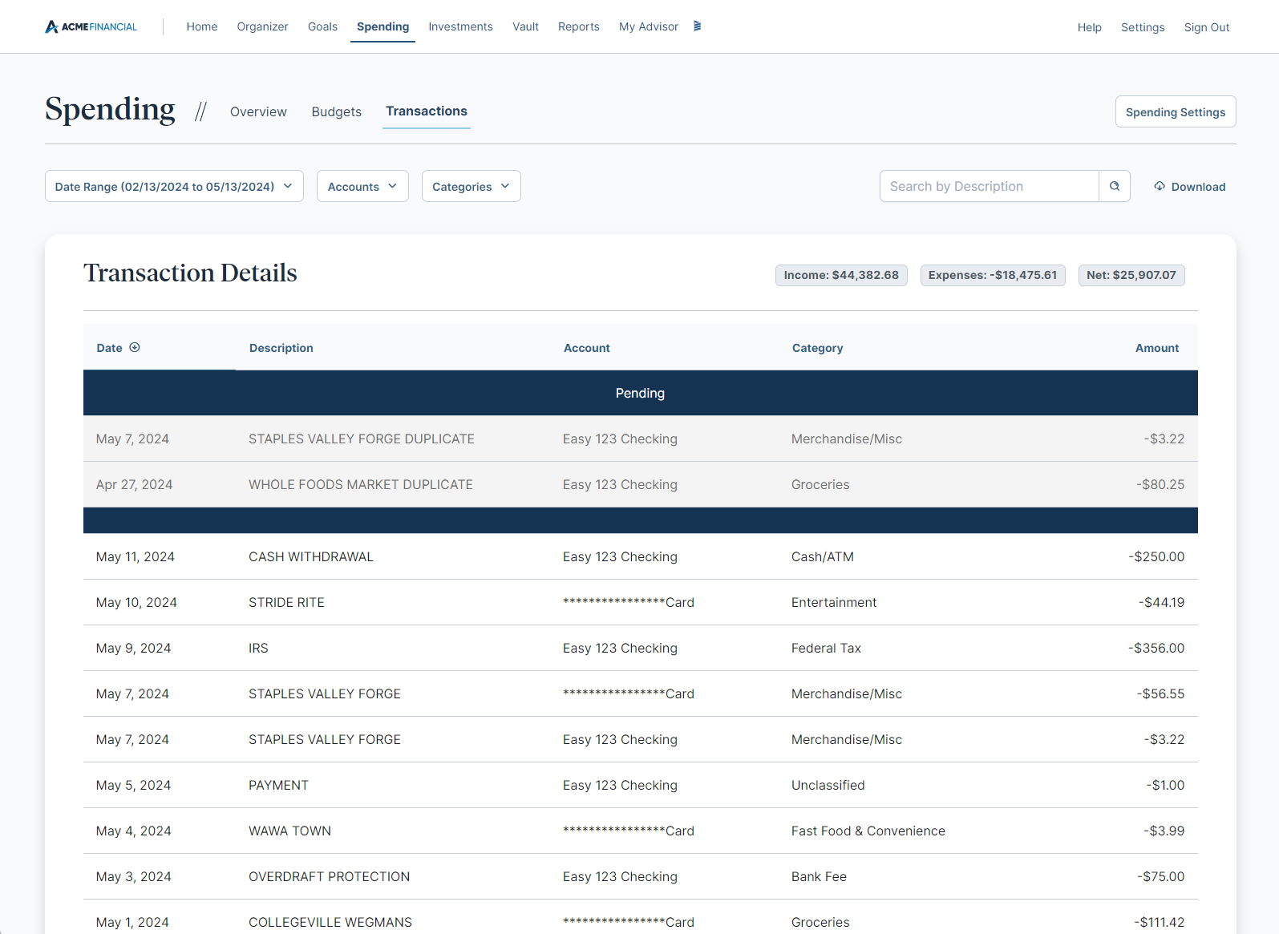This screenshot has height=934, width=1279.
Task: Click the Download cloud icon
Action: 1160,186
